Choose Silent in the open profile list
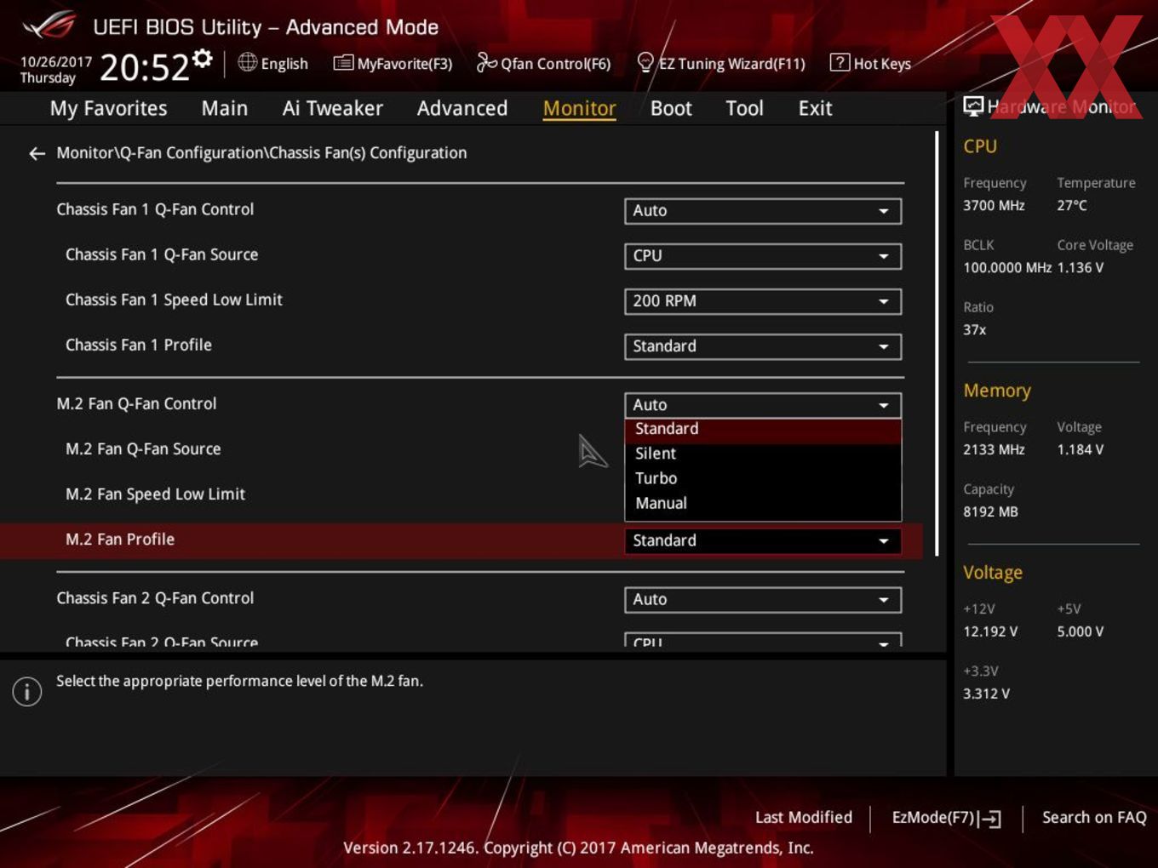This screenshot has height=868, width=1158. (x=763, y=454)
